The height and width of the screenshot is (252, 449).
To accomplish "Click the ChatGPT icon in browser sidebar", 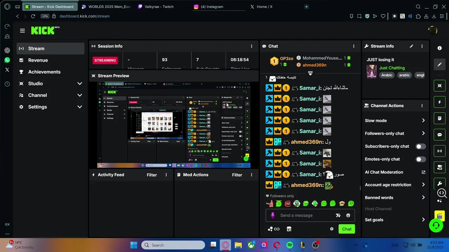I will pyautogui.click(x=7, y=50).
